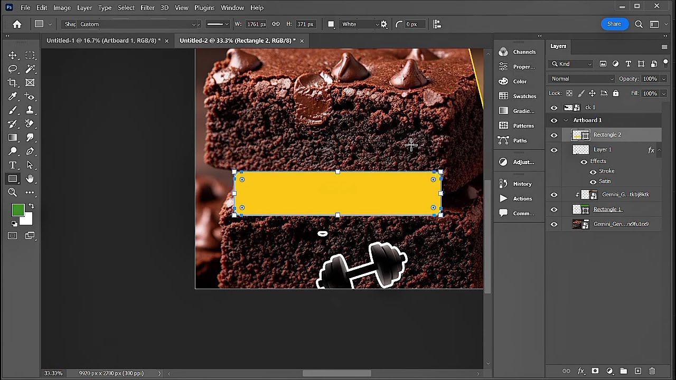Select the Eyedropper tool
The width and height of the screenshot is (676, 380).
coord(13,97)
